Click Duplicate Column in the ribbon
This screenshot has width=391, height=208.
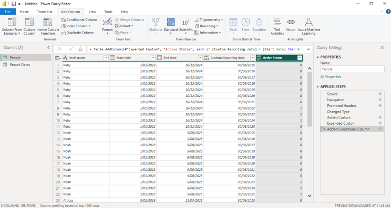(78, 32)
